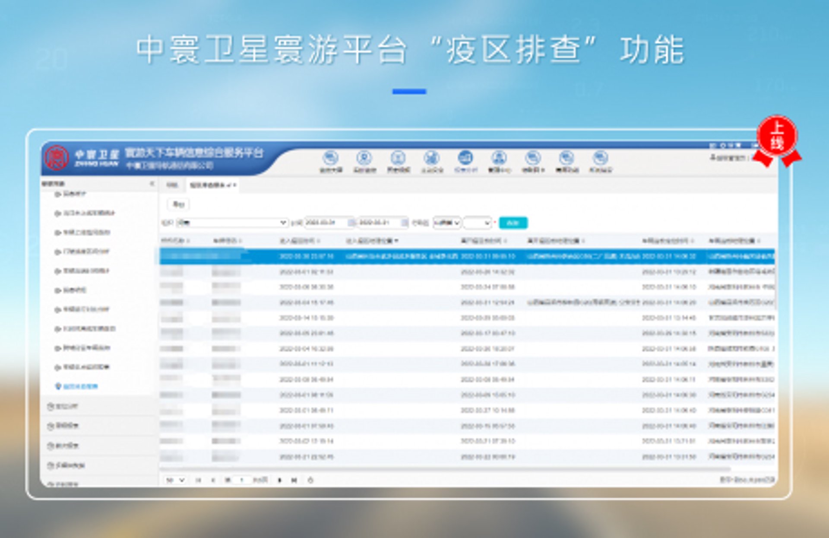Click the red Zhong Huan logo emblem
The height and width of the screenshot is (538, 829).
click(x=57, y=158)
